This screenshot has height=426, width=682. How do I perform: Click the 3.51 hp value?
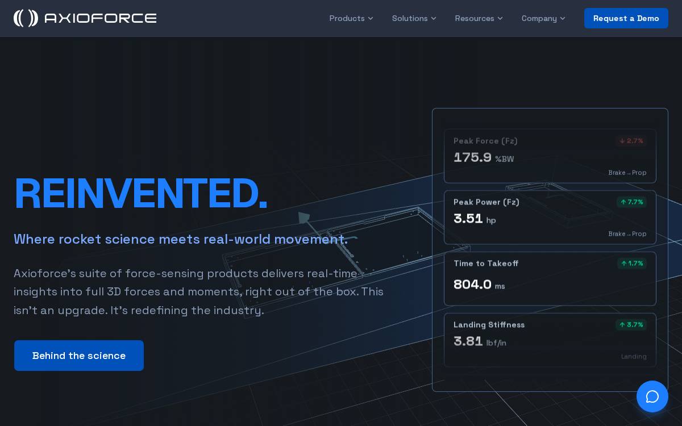tap(475, 219)
